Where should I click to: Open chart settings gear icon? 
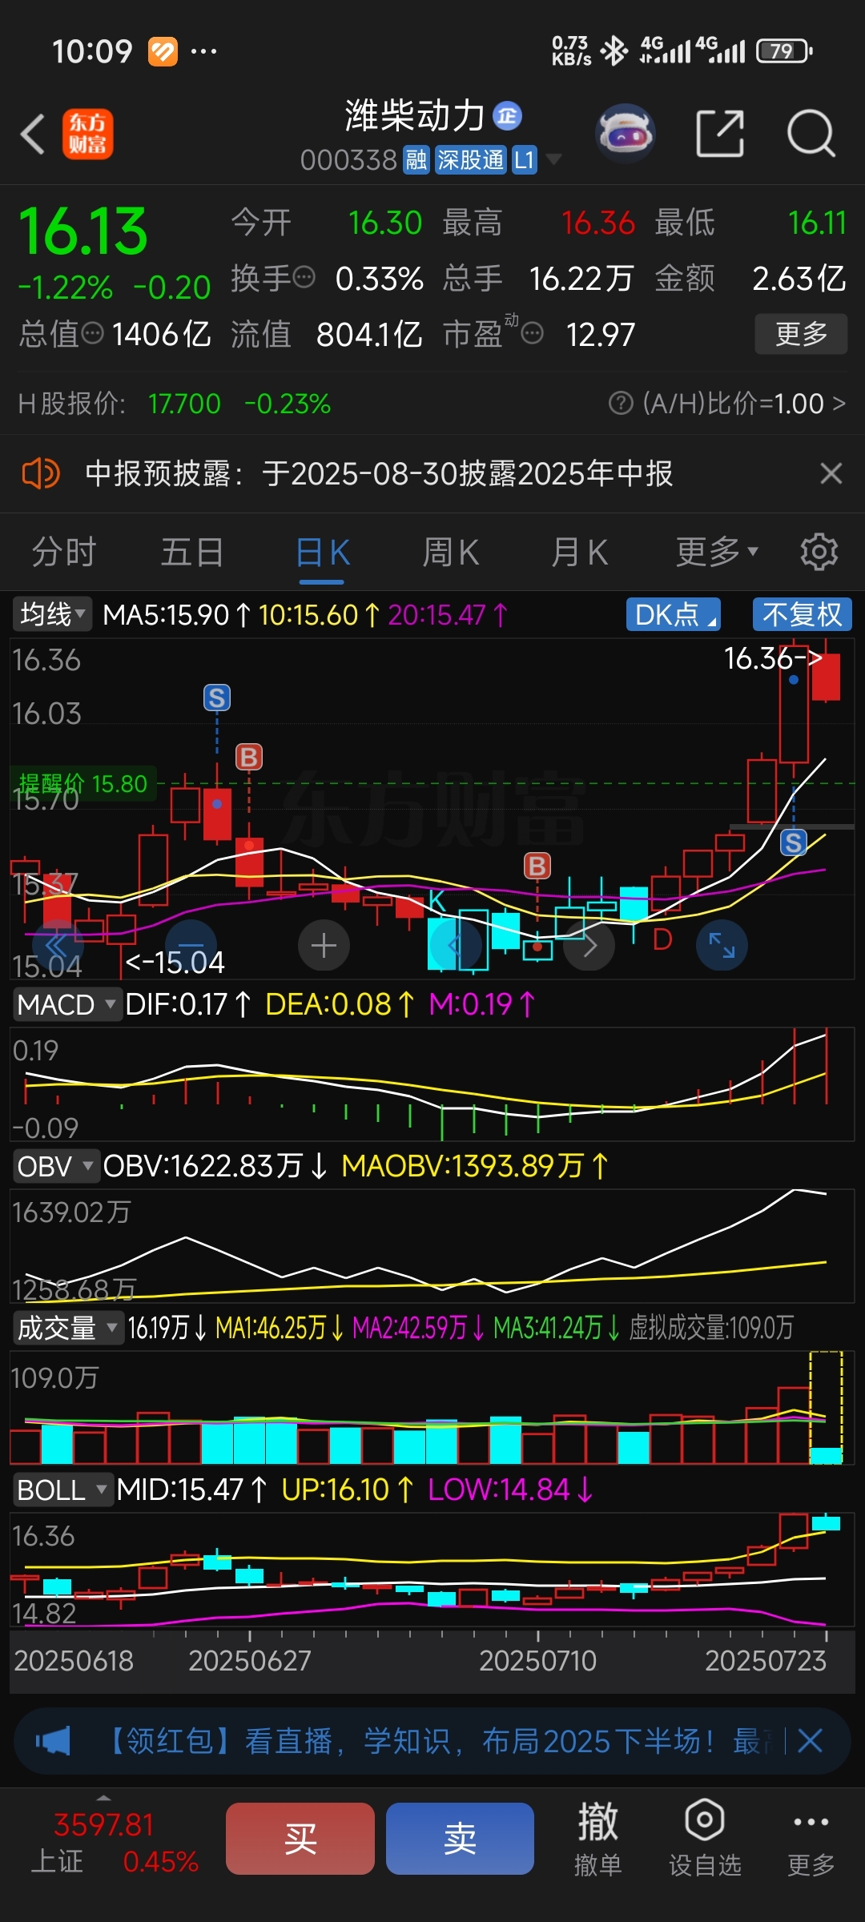819,552
